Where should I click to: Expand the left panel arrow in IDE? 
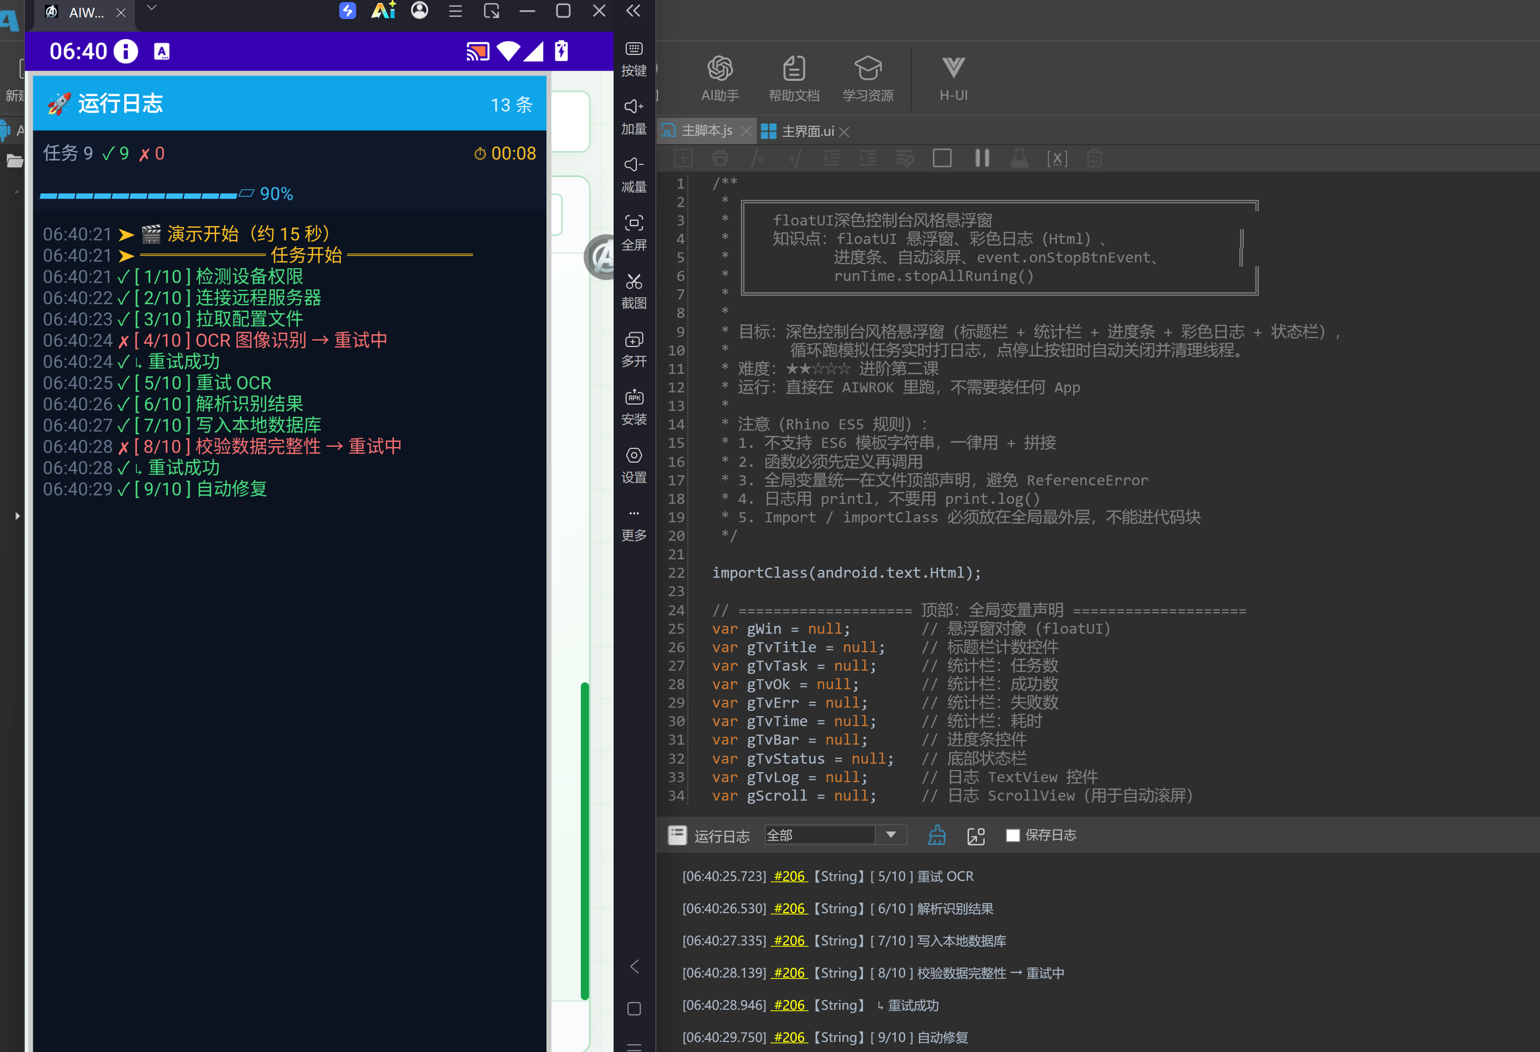pyautogui.click(x=17, y=516)
